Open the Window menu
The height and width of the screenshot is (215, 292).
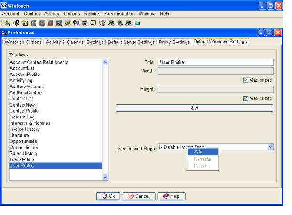tap(147, 14)
